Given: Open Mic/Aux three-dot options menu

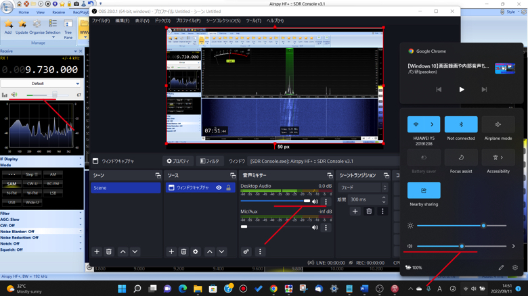Looking at the screenshot, I should click(x=326, y=227).
